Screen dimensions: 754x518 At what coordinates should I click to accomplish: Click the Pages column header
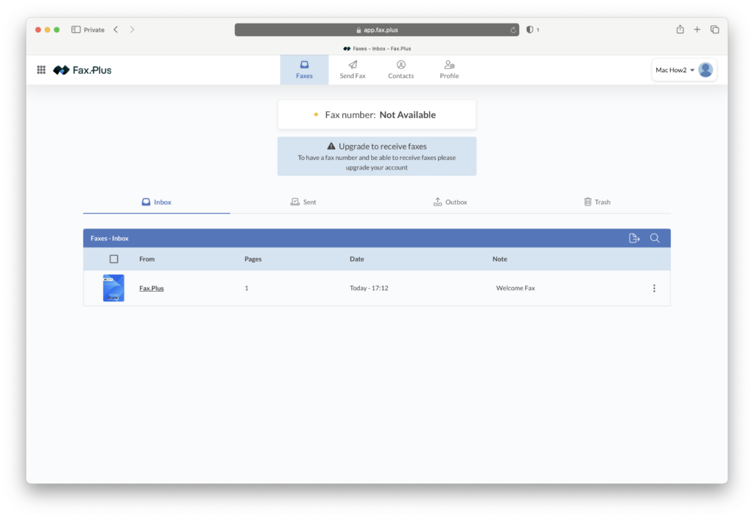point(253,259)
